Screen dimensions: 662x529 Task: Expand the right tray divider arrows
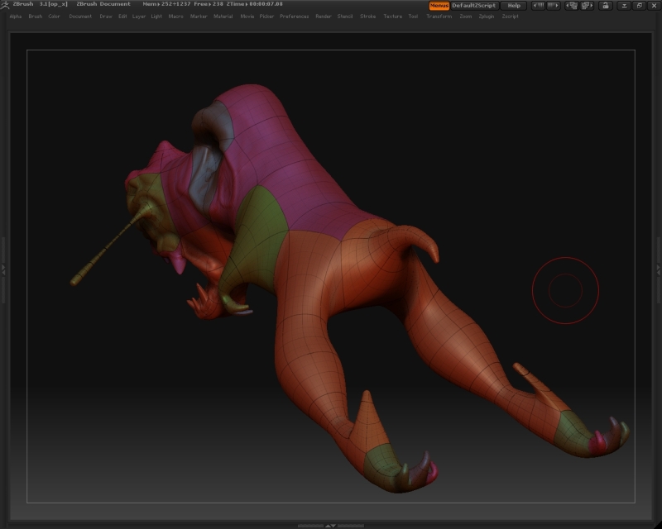tap(658, 270)
